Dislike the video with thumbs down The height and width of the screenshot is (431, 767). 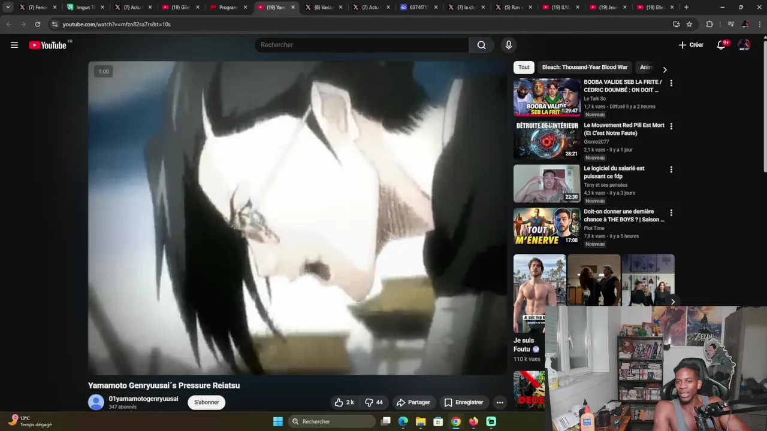[375, 402]
